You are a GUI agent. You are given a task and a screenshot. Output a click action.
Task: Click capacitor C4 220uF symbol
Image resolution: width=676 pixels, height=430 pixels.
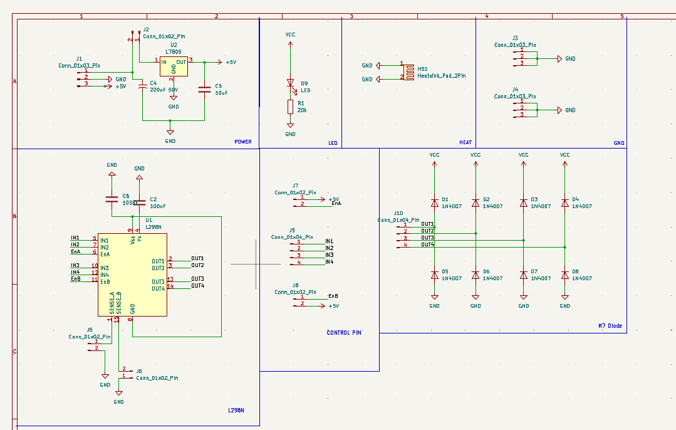[x=143, y=84]
